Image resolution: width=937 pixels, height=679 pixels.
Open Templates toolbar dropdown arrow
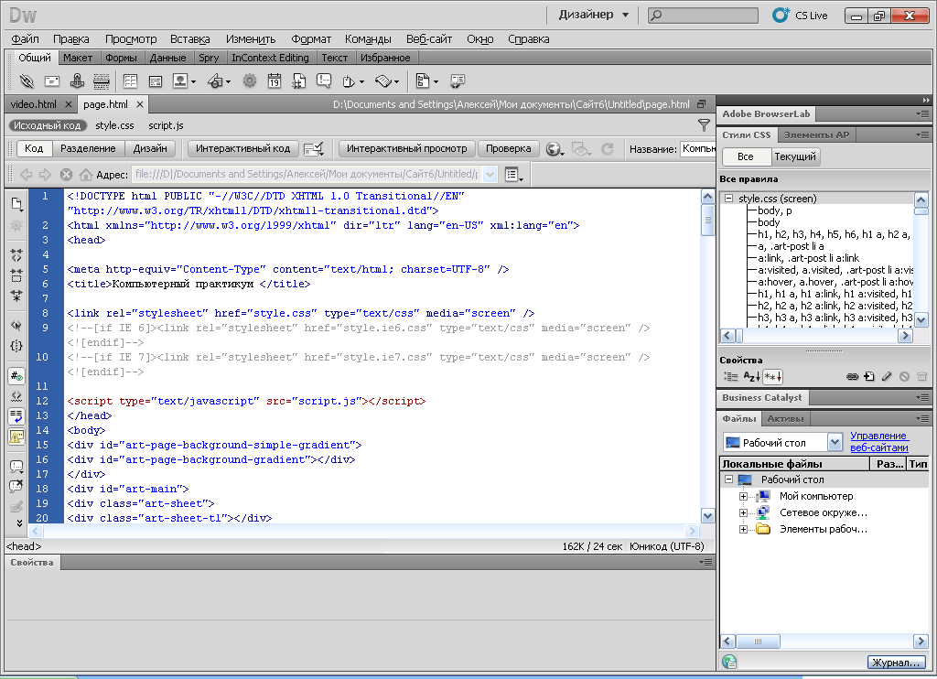click(x=436, y=81)
